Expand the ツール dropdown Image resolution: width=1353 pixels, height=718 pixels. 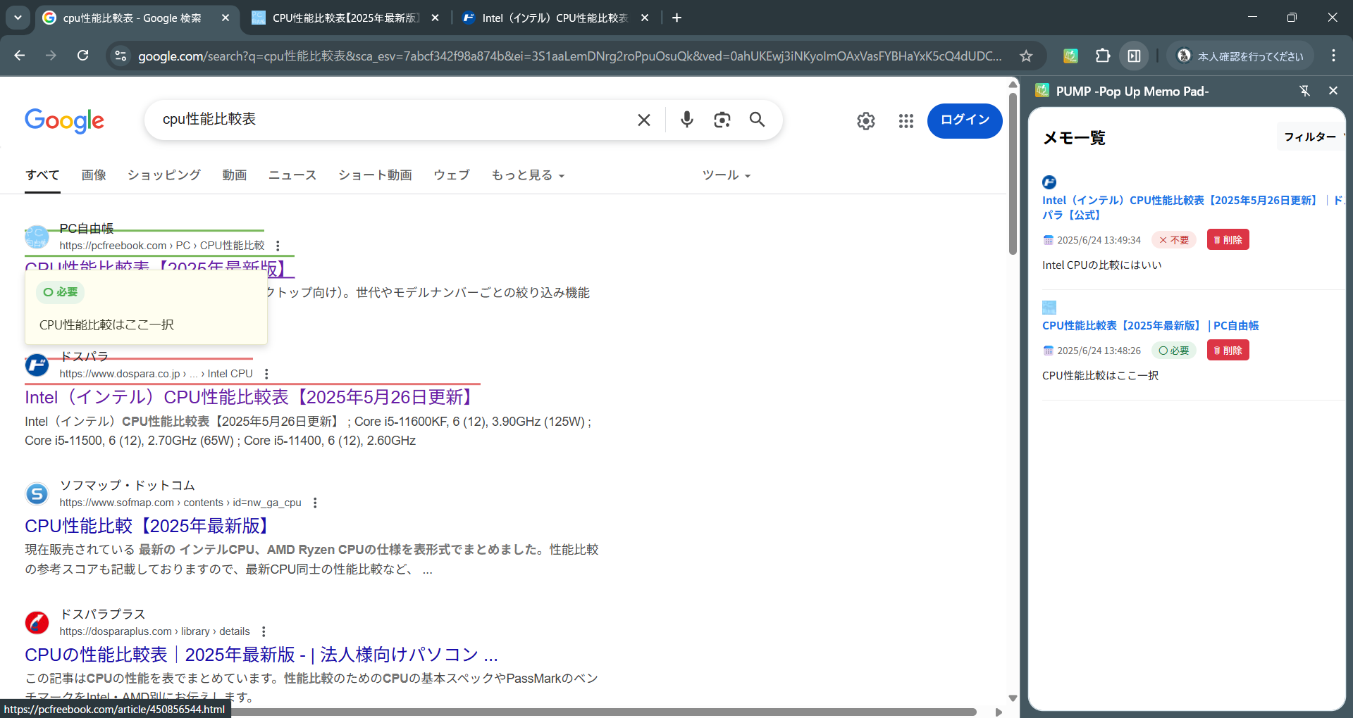pos(727,175)
